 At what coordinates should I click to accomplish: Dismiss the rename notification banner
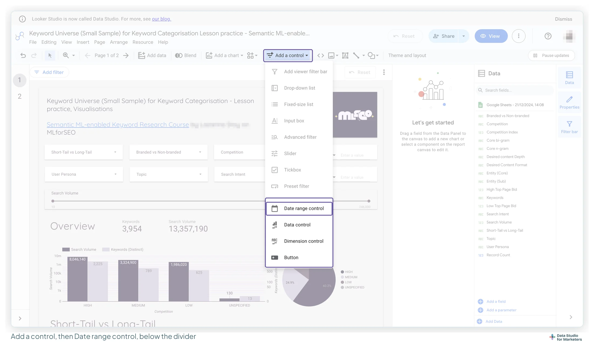pos(563,19)
